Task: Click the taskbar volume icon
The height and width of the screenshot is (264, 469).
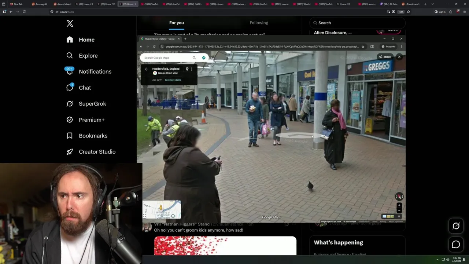Action: [447, 260]
